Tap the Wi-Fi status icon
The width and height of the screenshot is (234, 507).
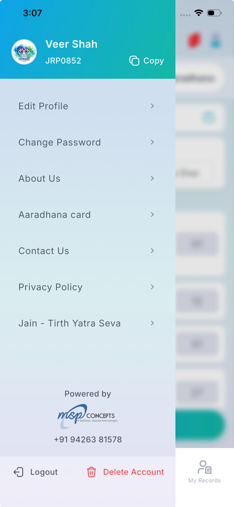[x=199, y=13]
